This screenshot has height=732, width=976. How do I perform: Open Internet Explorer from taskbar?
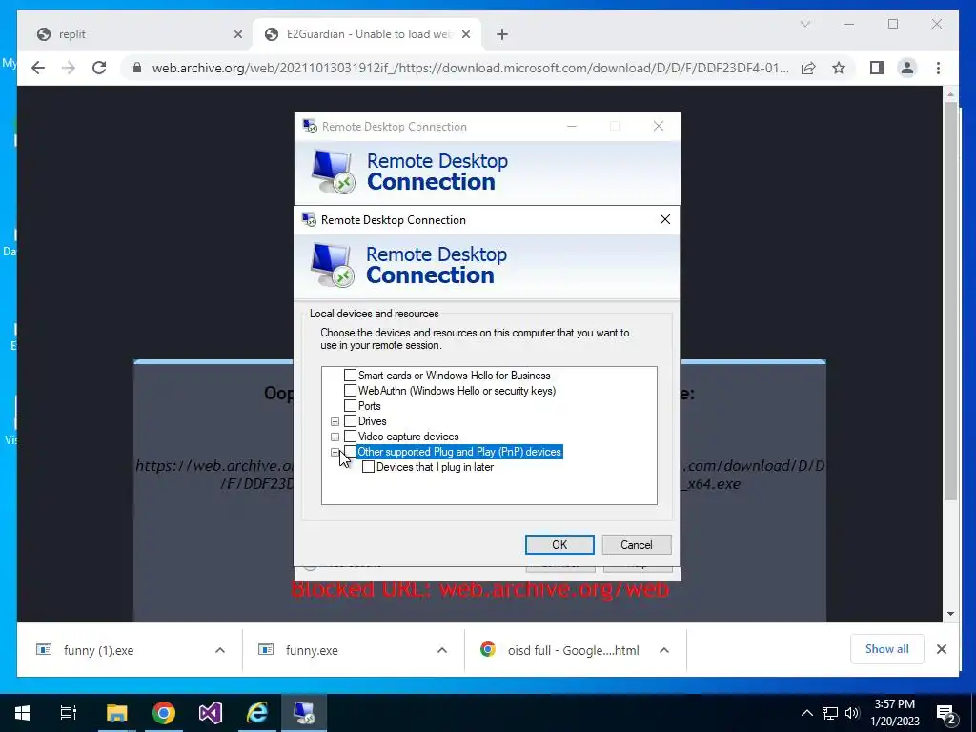coord(257,713)
